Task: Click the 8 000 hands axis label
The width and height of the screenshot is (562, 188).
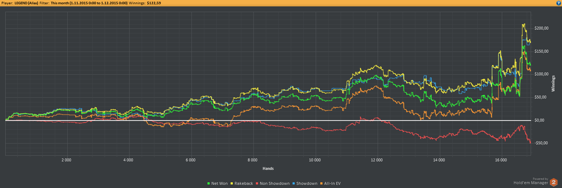Action: click(x=253, y=160)
